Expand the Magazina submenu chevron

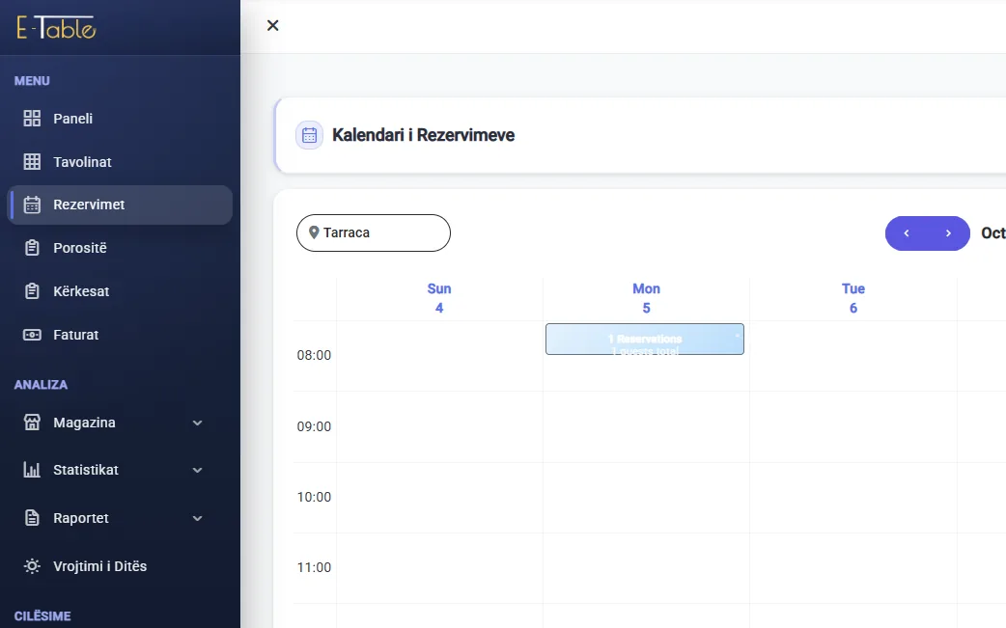[198, 423]
